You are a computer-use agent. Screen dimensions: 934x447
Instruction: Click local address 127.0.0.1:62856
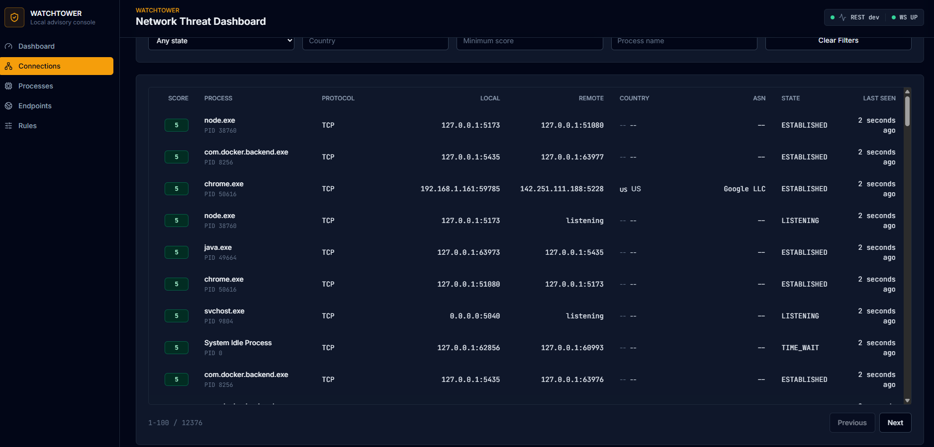click(468, 348)
